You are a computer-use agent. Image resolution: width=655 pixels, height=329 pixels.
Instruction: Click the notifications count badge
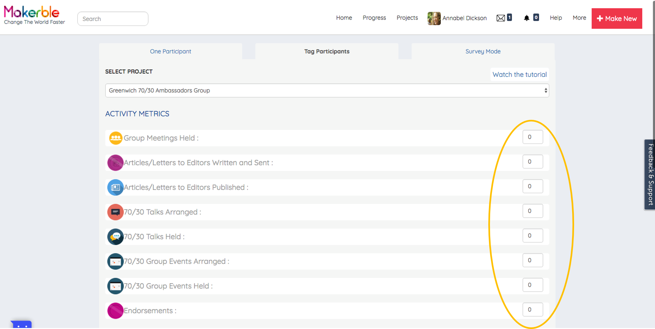click(x=536, y=17)
